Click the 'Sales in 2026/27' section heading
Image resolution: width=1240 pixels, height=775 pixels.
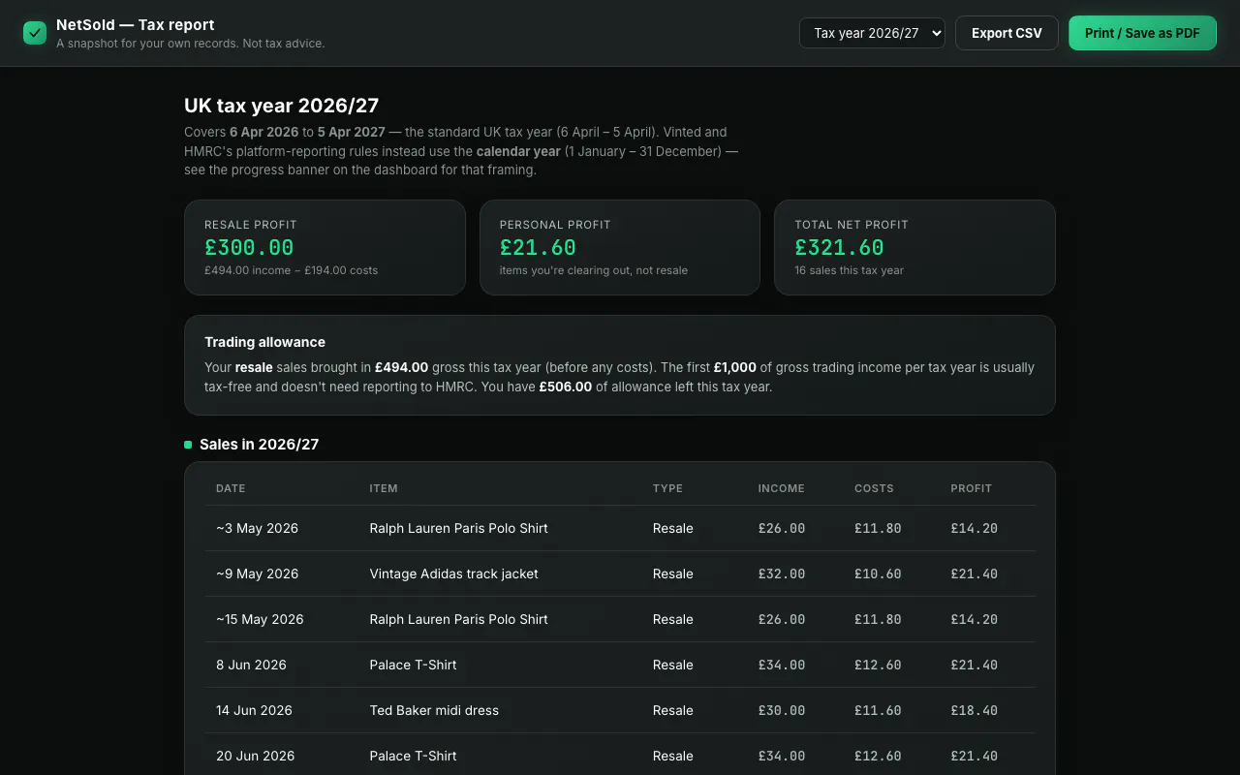pos(259,445)
